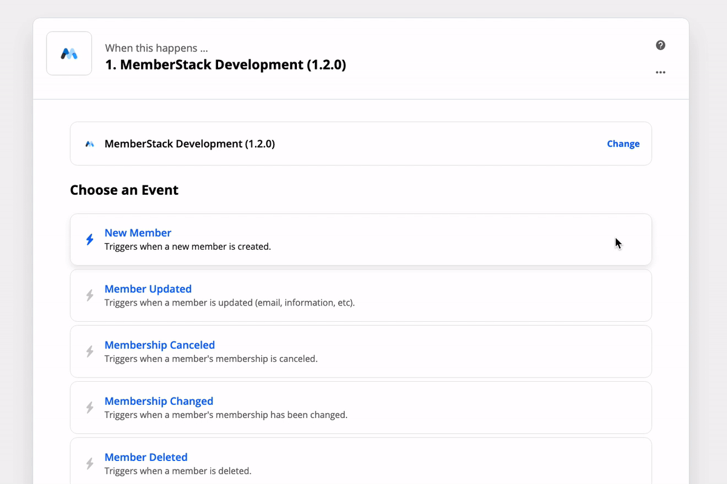The image size is (727, 484).
Task: Click small MemberStack icon in app row
Action: 90,144
